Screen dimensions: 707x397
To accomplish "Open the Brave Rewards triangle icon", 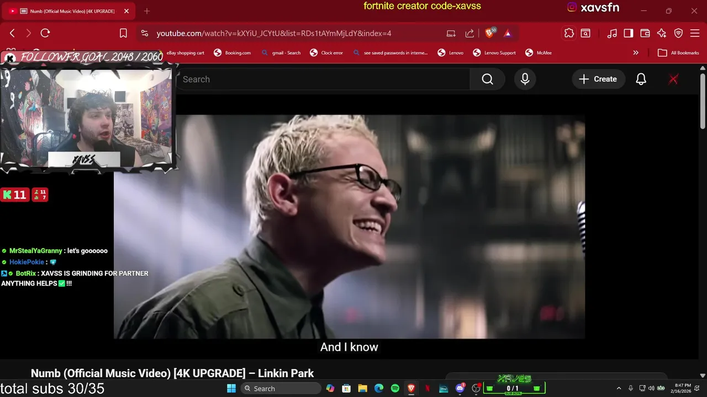I will point(508,33).
